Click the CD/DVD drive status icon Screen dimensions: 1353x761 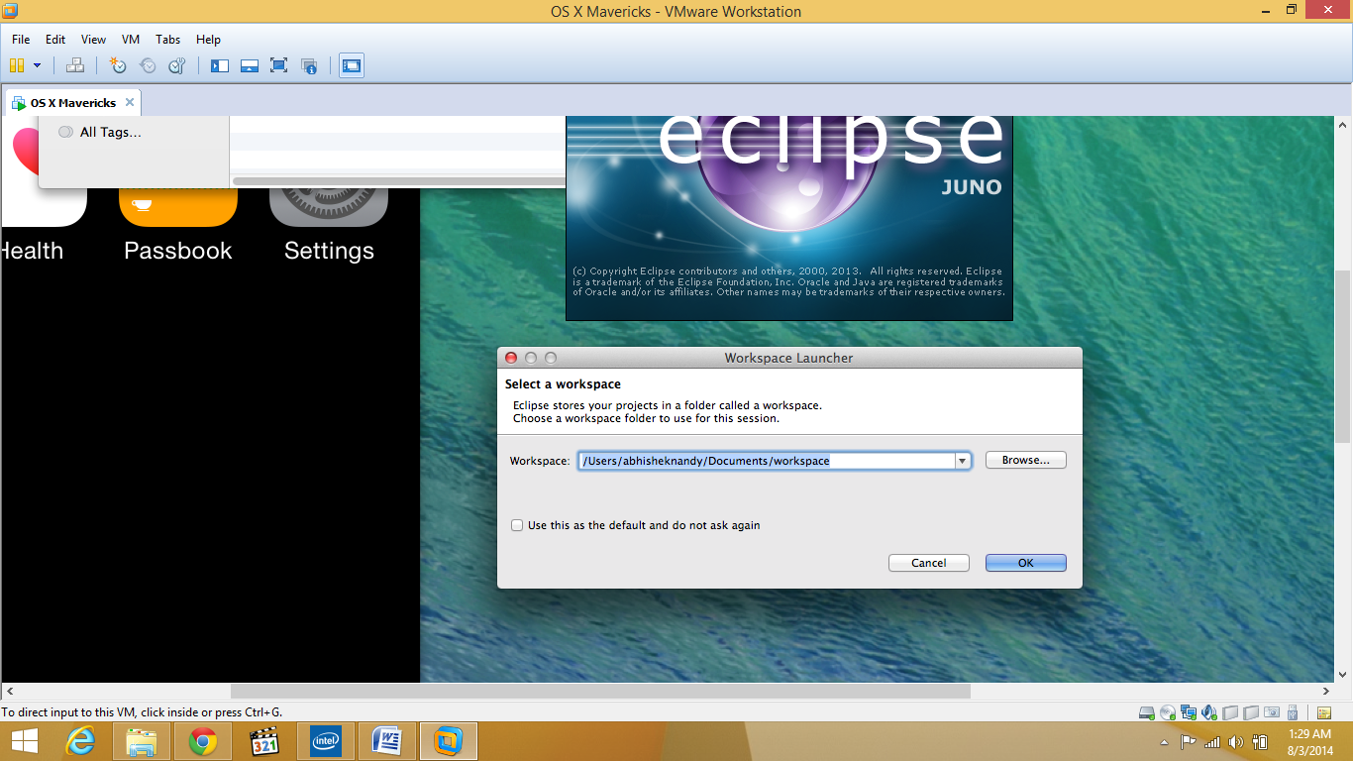tap(1168, 712)
